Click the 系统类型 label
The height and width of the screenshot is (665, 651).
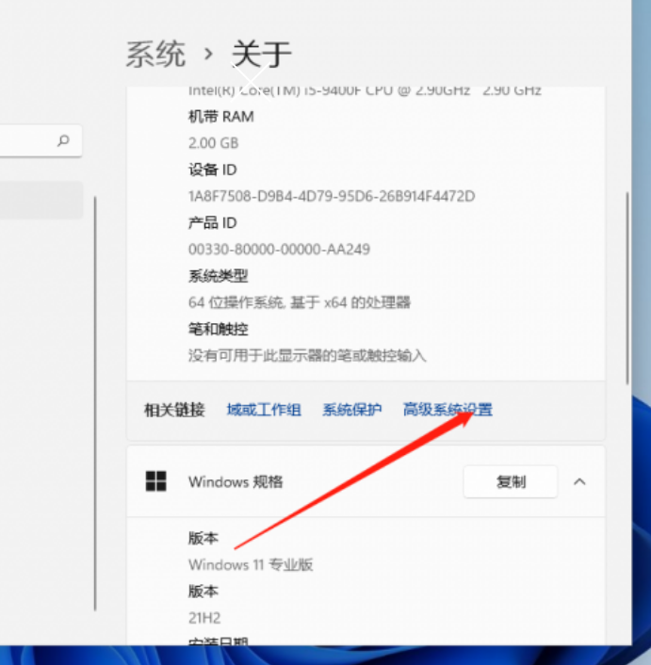tap(218, 276)
